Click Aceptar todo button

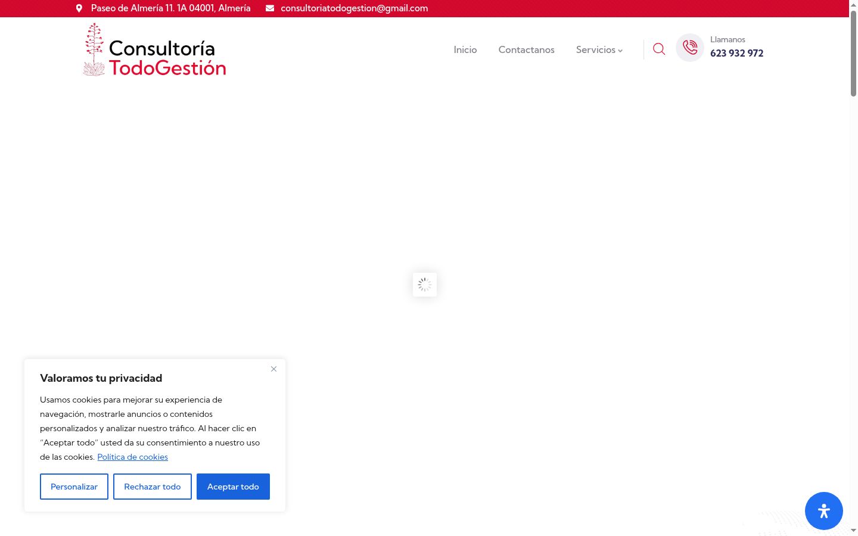(x=233, y=487)
